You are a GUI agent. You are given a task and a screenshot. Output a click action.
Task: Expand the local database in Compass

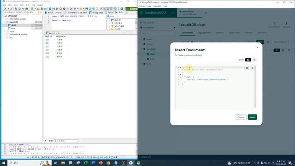pos(141,64)
